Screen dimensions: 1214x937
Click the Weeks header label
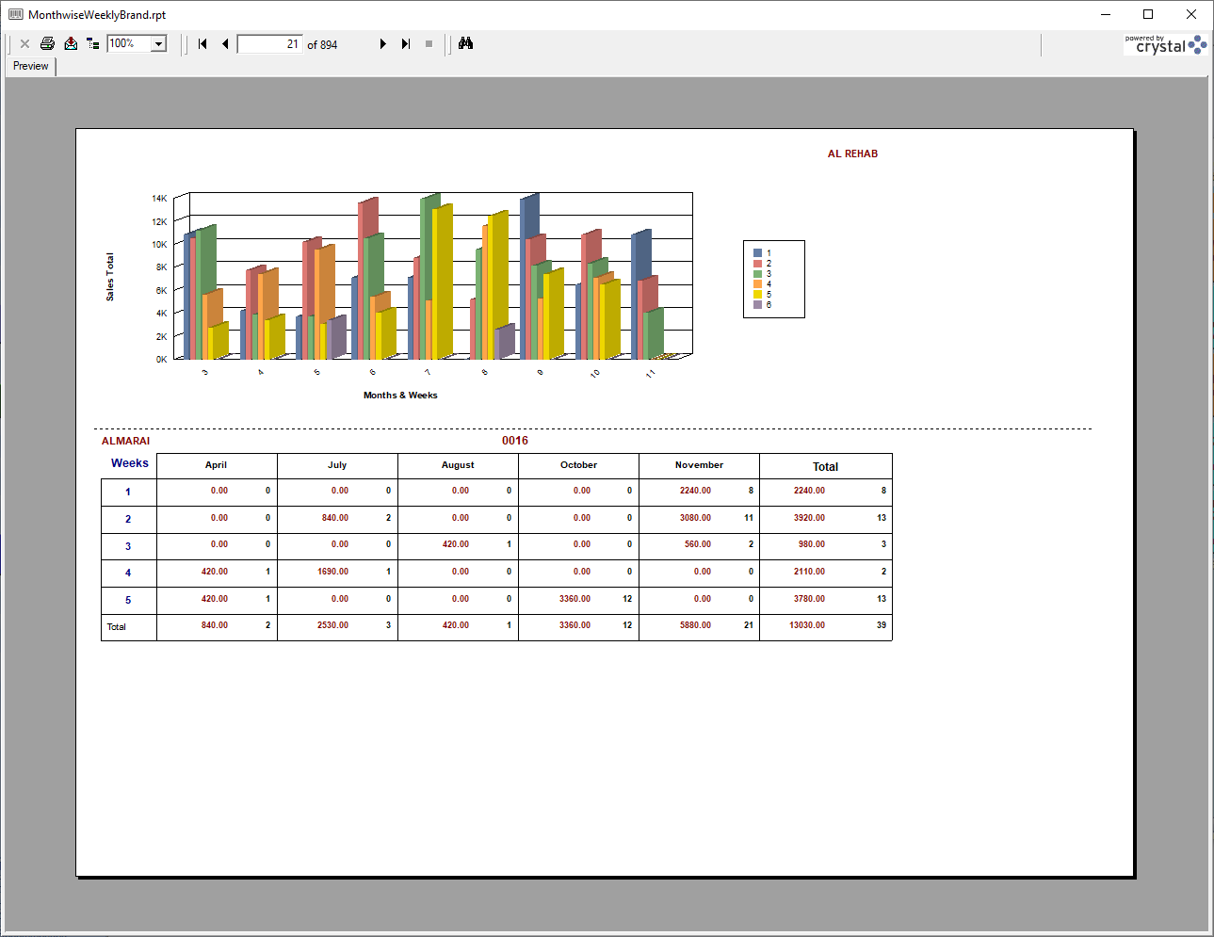coord(130,463)
